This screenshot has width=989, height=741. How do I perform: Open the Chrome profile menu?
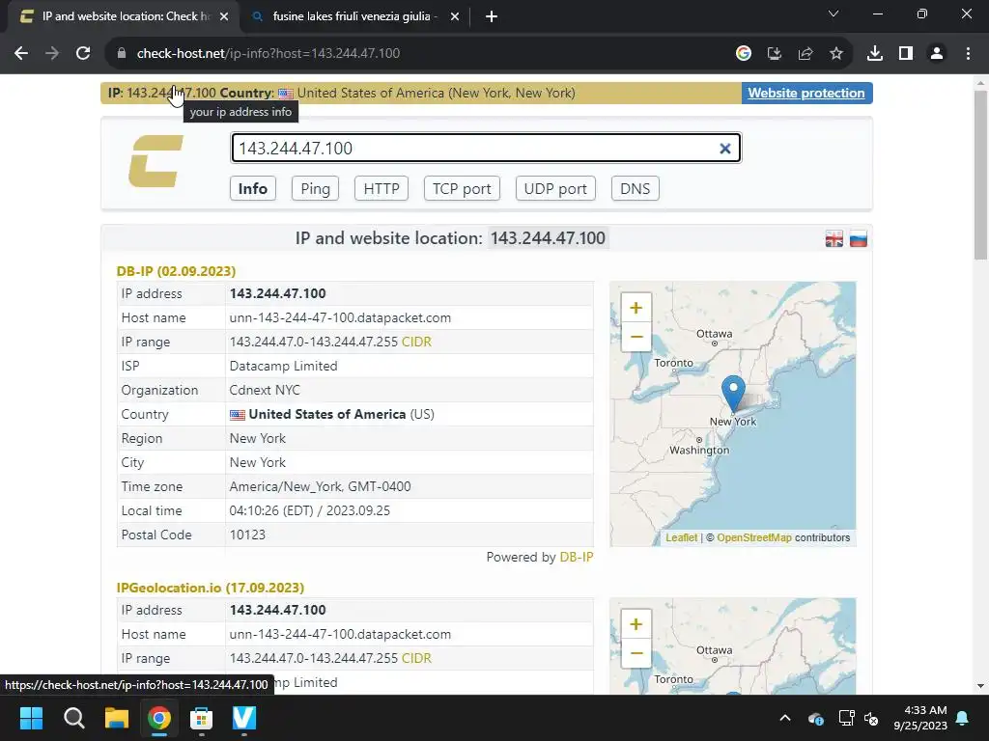[x=937, y=54]
